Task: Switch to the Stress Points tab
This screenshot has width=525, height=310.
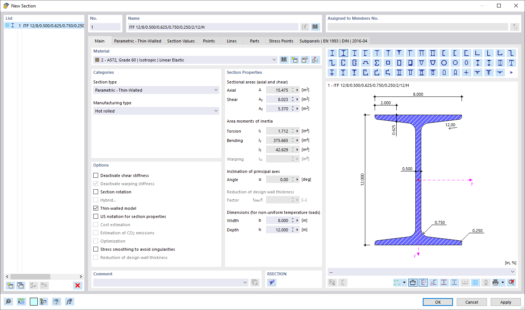Action: coord(281,41)
